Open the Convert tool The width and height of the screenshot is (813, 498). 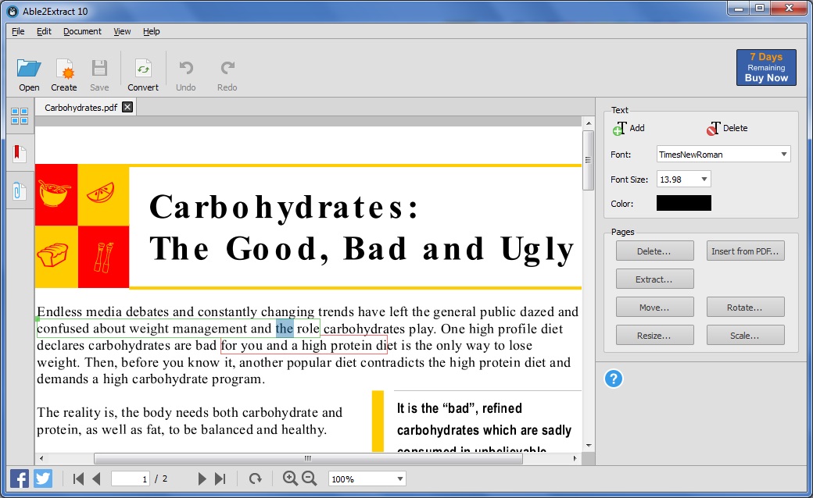click(143, 72)
